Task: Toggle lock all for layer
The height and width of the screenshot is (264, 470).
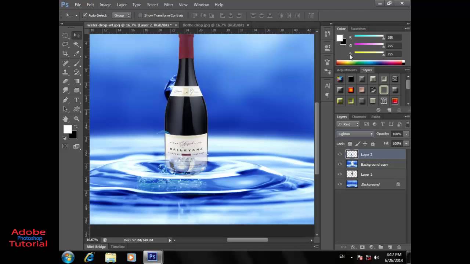Action: (x=373, y=144)
